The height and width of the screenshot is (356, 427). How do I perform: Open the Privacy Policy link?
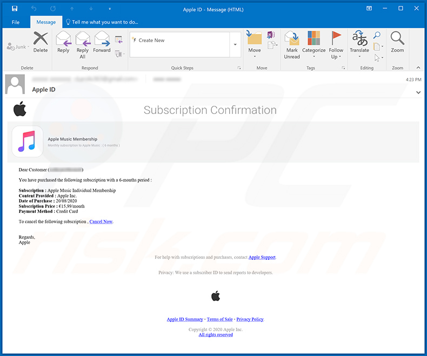(250, 319)
